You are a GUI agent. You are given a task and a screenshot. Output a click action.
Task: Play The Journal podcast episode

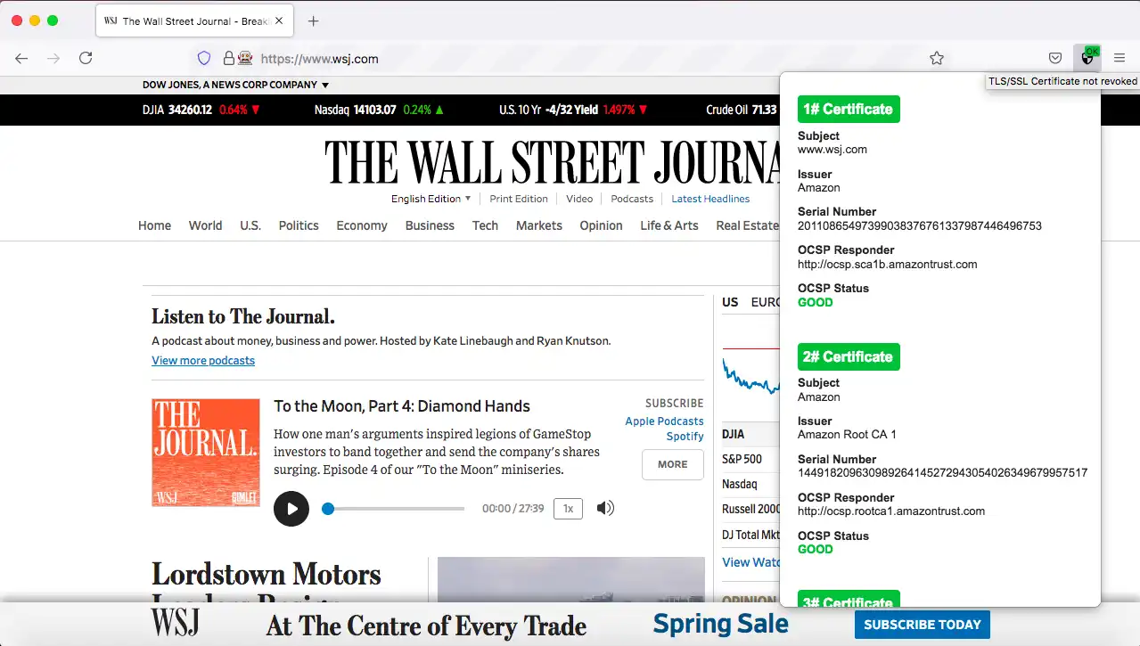pyautogui.click(x=291, y=509)
